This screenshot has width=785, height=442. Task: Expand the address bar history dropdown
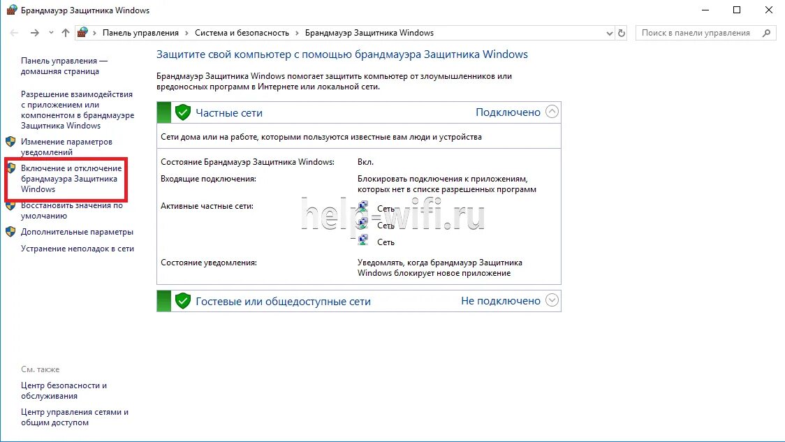[609, 33]
